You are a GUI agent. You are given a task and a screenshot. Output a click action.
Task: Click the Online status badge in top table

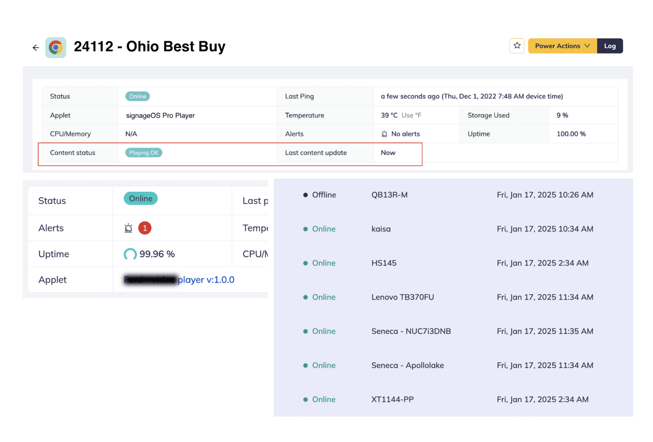click(138, 96)
